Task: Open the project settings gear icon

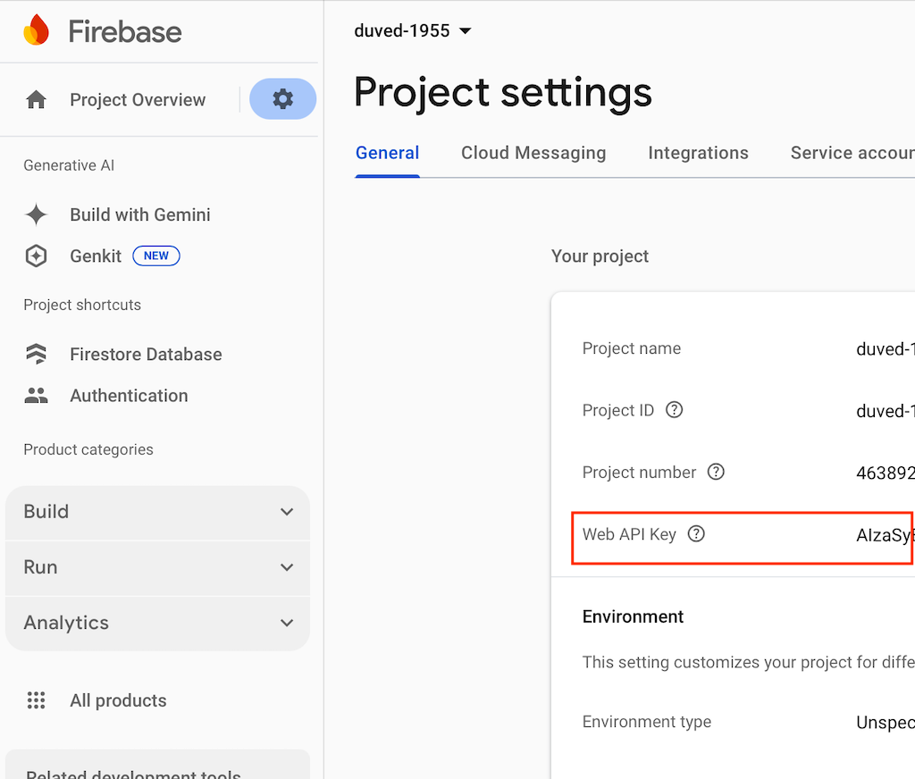Action: click(x=283, y=98)
